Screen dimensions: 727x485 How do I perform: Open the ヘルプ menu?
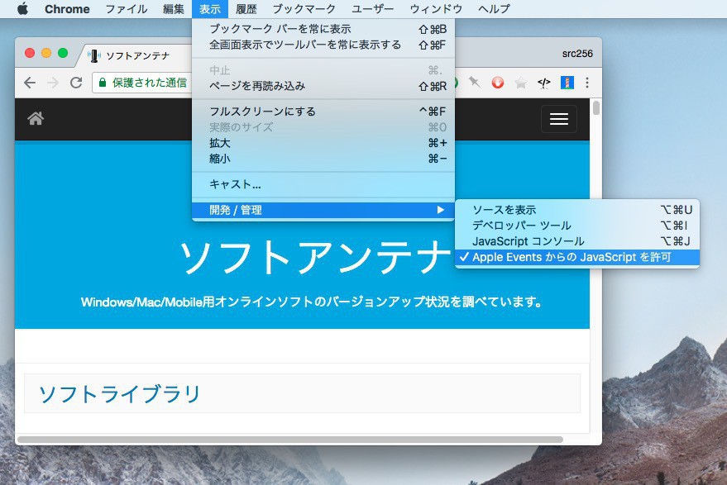494,9
